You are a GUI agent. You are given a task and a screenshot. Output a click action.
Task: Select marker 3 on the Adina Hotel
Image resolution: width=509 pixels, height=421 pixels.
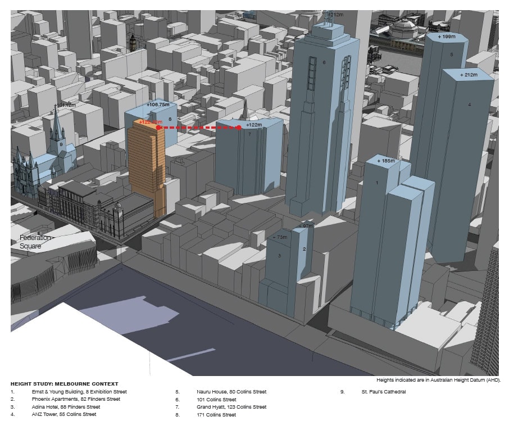coord(278,256)
